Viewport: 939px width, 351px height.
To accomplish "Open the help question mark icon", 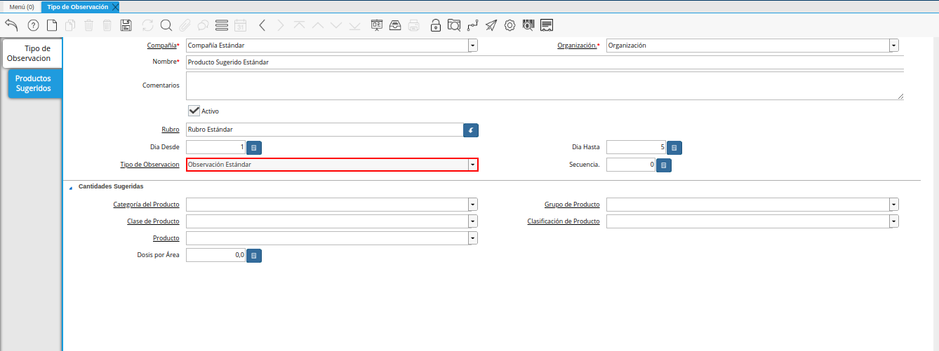I will point(33,25).
